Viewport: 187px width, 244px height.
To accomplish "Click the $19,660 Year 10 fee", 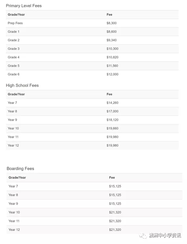I will 112,128.
